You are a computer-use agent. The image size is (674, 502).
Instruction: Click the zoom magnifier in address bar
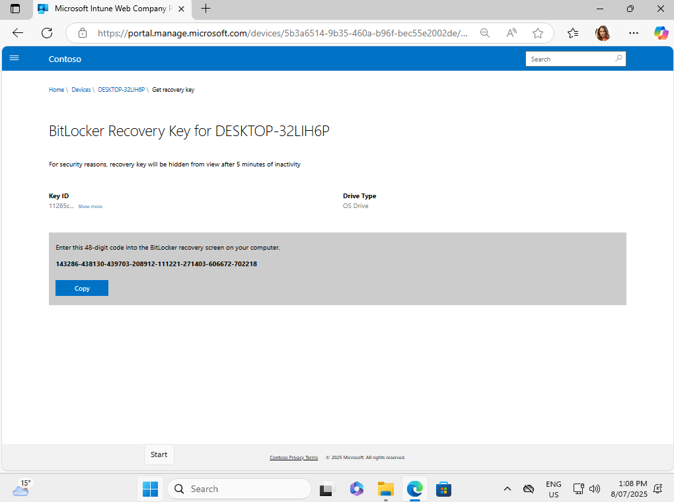tap(485, 33)
